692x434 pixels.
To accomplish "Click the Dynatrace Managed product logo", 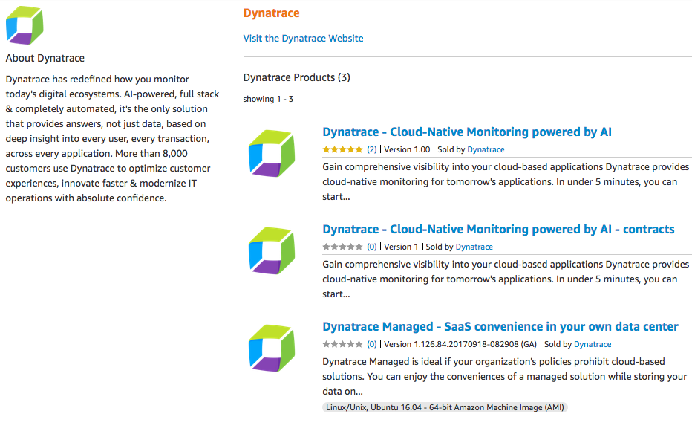I will pyautogui.click(x=271, y=349).
